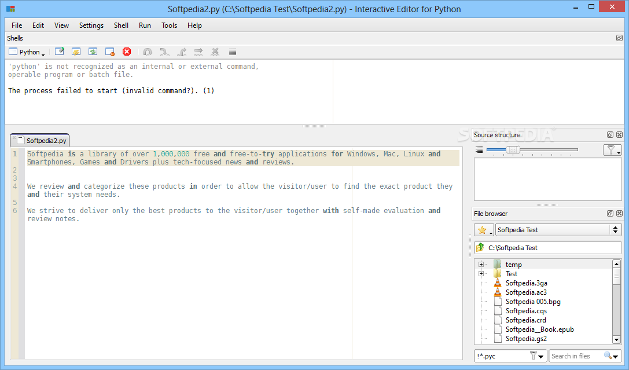Click the Debug step into icon
This screenshot has width=629, height=370.
tap(164, 52)
